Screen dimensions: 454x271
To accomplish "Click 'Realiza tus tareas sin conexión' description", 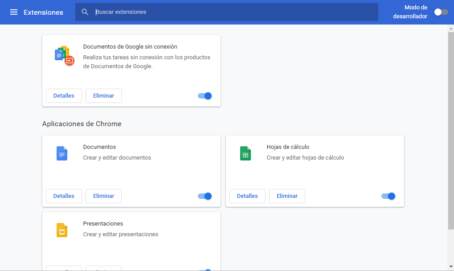I will tap(147, 62).
